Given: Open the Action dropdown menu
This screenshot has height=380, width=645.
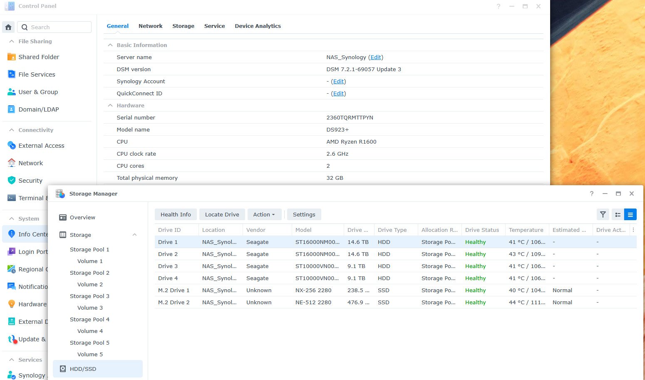Looking at the screenshot, I should (264, 215).
